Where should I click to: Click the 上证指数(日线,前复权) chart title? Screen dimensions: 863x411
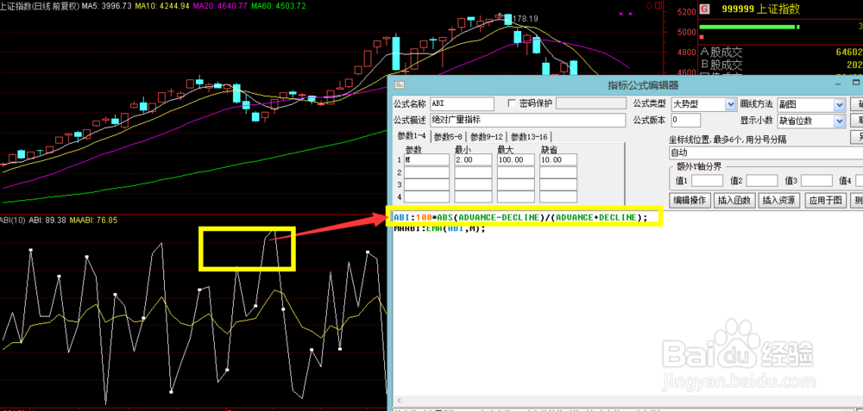pos(40,5)
